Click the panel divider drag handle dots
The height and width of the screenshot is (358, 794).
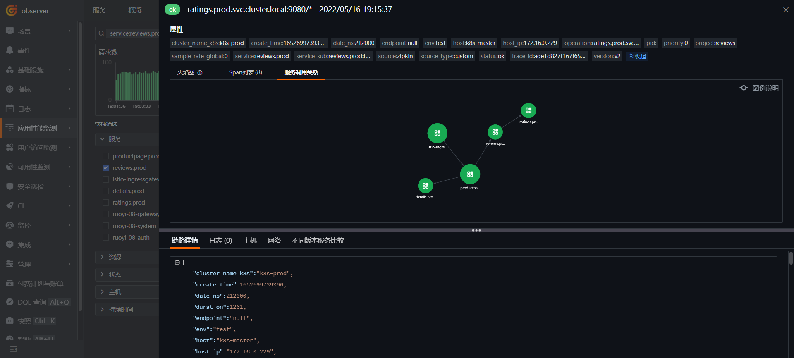(x=476, y=230)
